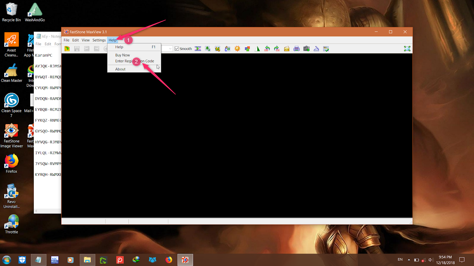The height and width of the screenshot is (266, 474).
Task: Select the Avast Cleanup desktop icon
Action: pos(11,45)
